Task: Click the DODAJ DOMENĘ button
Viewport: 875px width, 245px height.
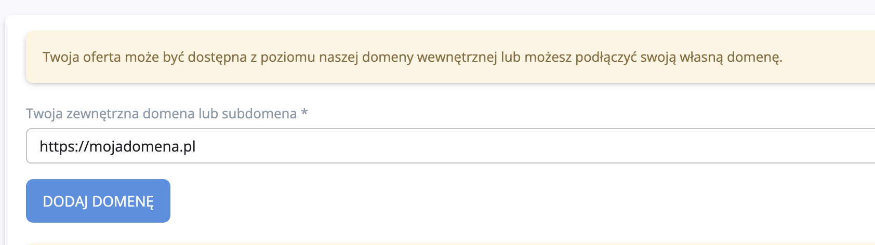Action: point(98,201)
